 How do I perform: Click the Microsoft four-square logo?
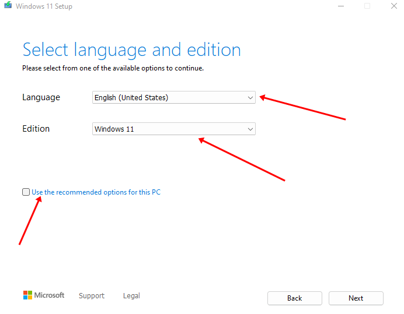tap(27, 295)
